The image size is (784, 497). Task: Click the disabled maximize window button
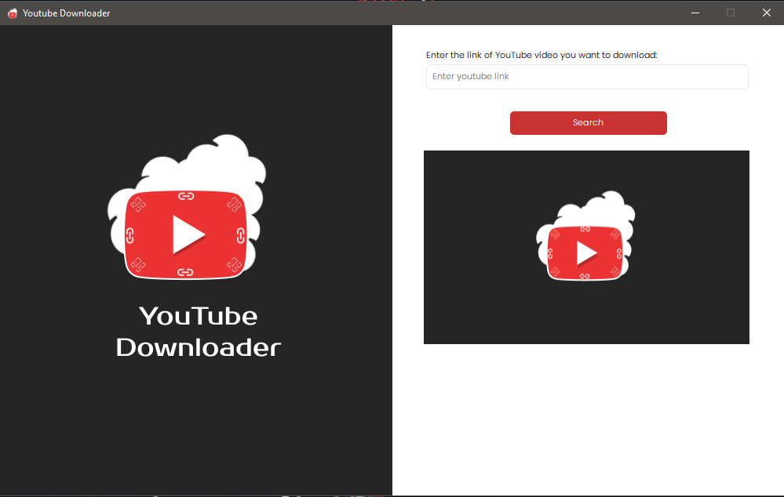point(731,13)
